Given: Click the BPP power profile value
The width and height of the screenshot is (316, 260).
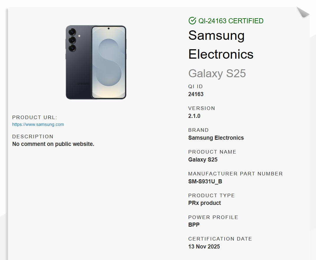Looking at the screenshot, I should point(194,225).
